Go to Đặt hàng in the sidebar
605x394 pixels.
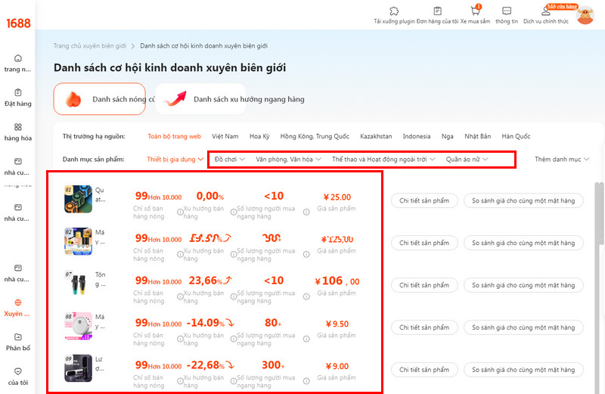pyautogui.click(x=18, y=97)
